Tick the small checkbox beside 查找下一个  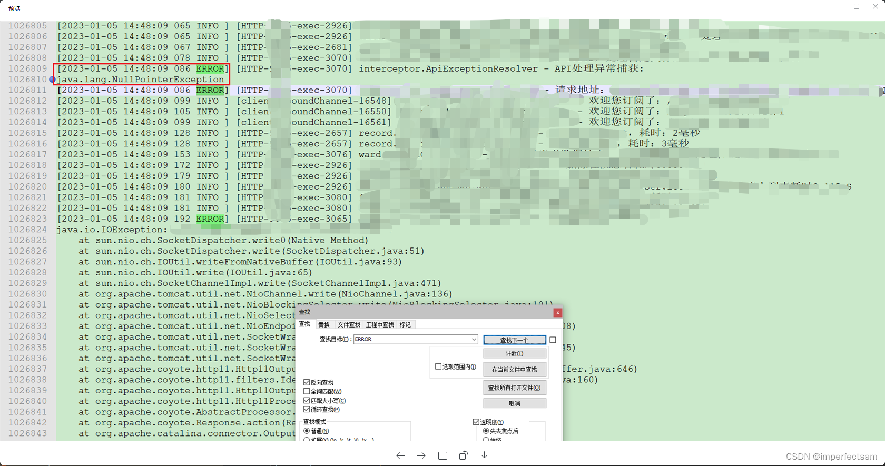click(553, 340)
